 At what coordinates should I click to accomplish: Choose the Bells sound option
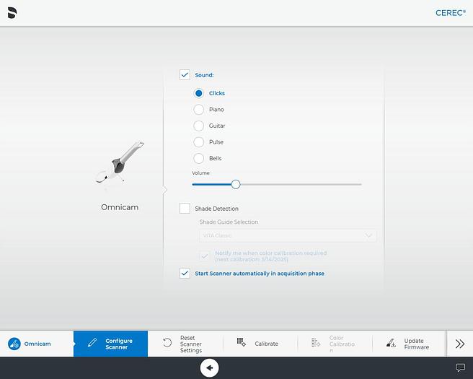199,158
